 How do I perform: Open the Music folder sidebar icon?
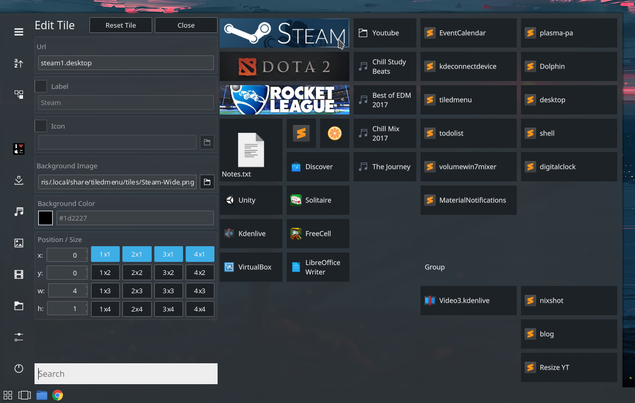pyautogui.click(x=19, y=212)
